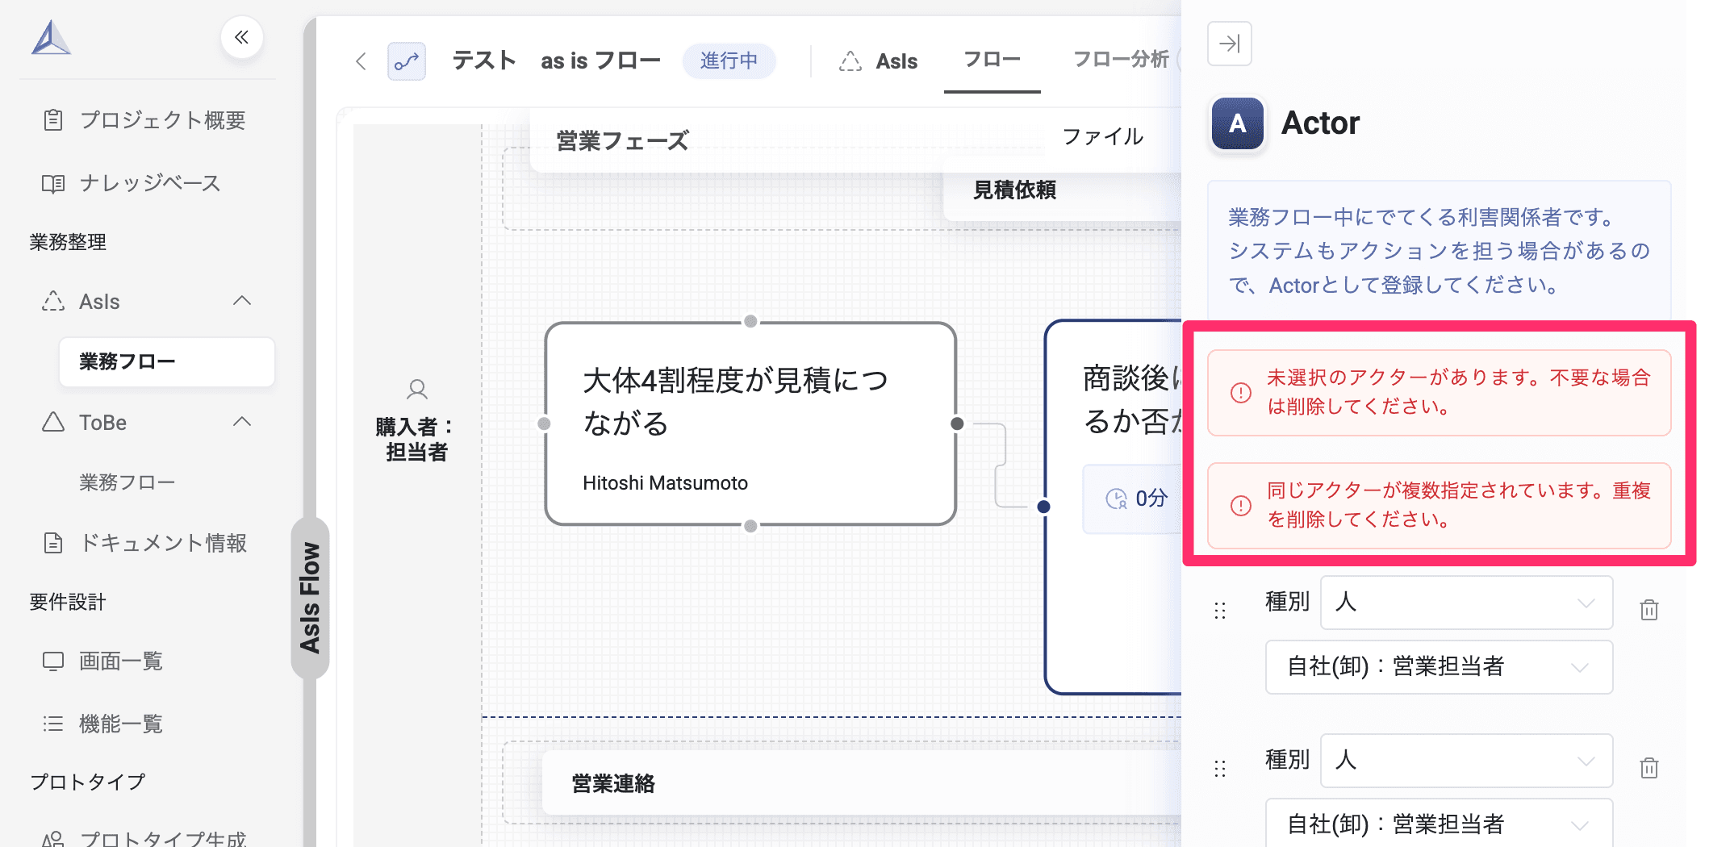Collapse the AsIs section in the sidebar
1730x847 pixels.
coord(241,300)
